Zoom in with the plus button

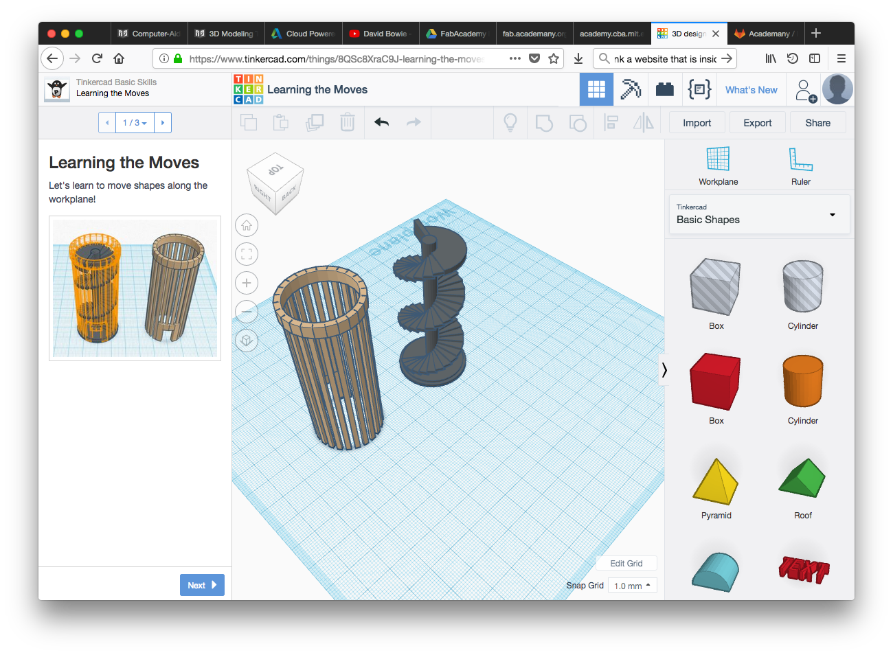click(247, 283)
